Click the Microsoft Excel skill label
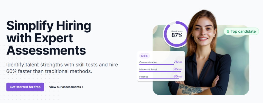Screen dimensions: 263x103 click(148, 70)
